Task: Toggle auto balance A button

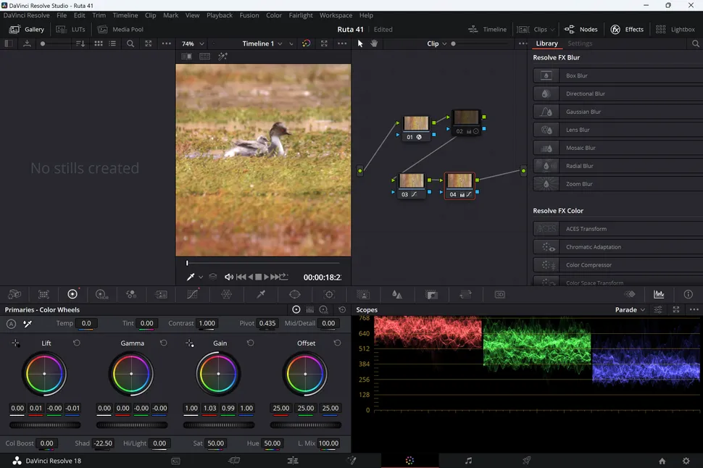Action: coord(11,324)
